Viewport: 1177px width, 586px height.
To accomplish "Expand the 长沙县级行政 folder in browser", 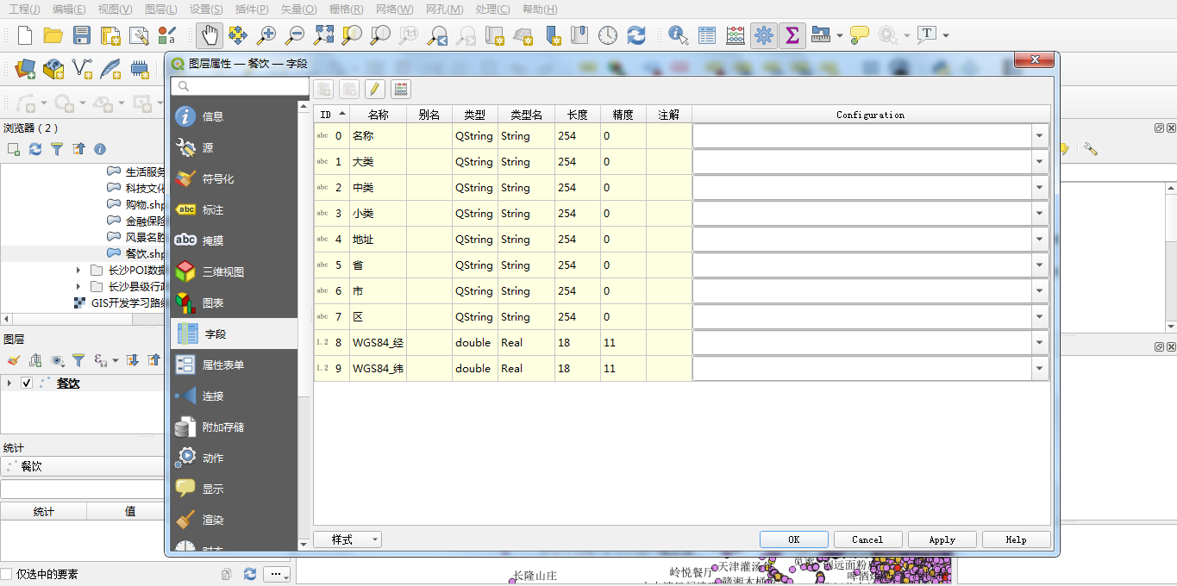I will (x=78, y=286).
